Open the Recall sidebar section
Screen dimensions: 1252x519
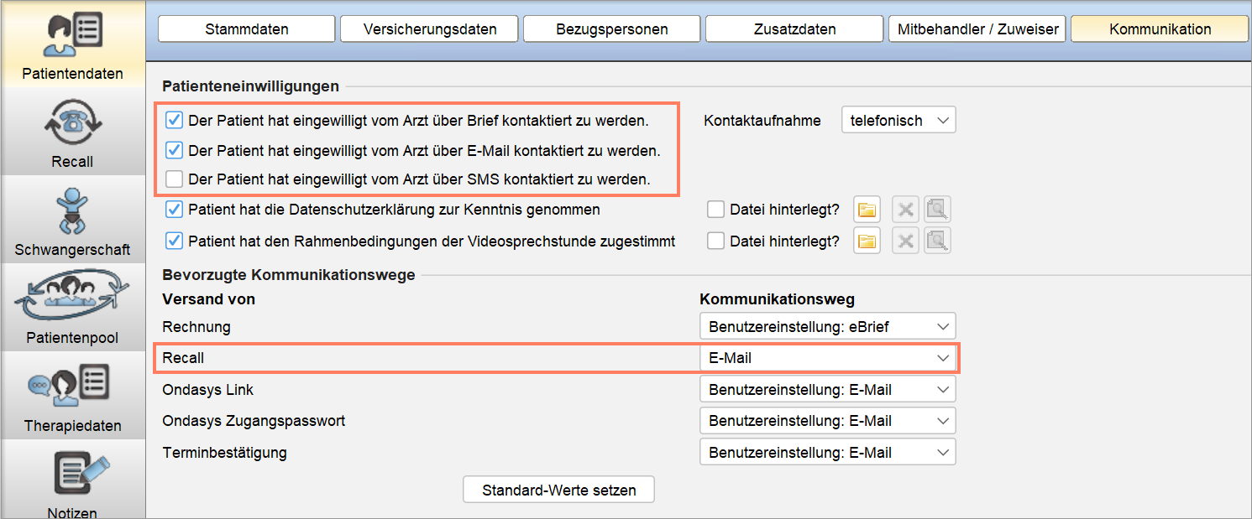click(72, 132)
